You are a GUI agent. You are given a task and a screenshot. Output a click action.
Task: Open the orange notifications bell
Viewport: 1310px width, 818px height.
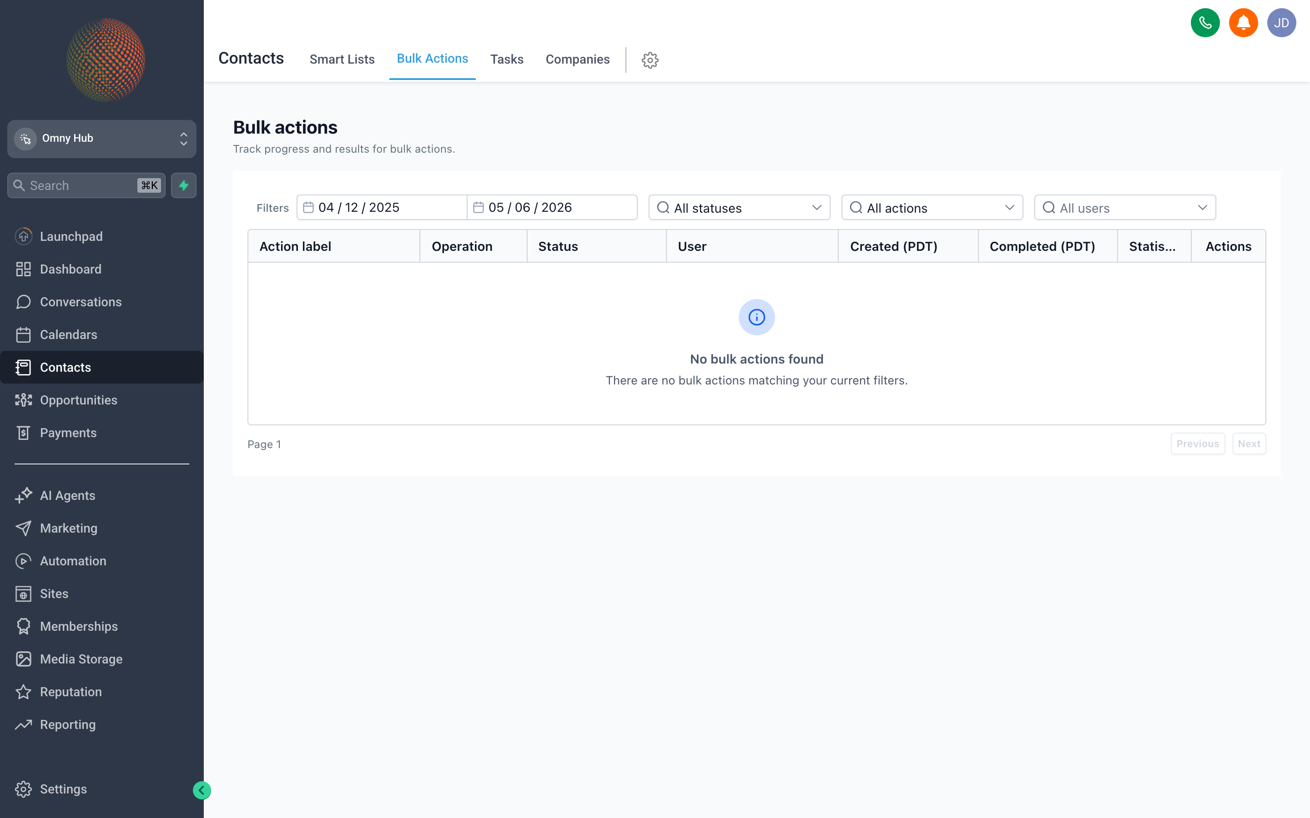1243,23
